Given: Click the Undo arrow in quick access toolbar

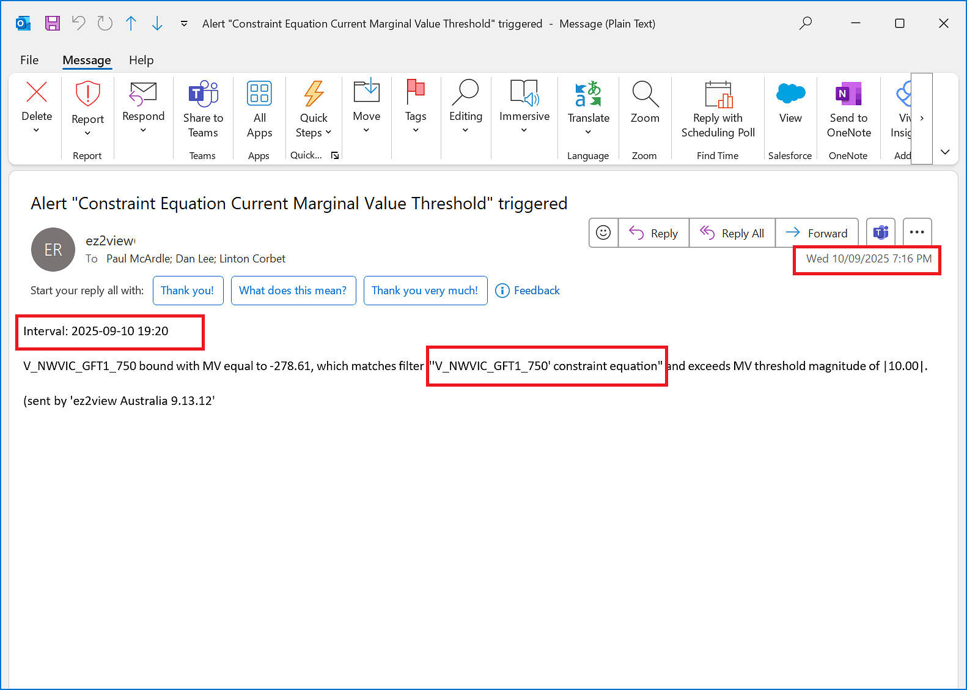Looking at the screenshot, I should 79,23.
